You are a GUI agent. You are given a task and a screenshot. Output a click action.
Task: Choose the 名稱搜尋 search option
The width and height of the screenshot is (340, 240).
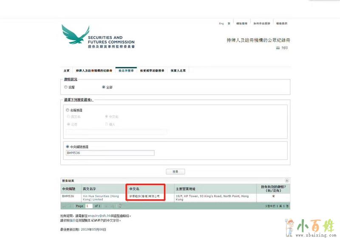67,110
